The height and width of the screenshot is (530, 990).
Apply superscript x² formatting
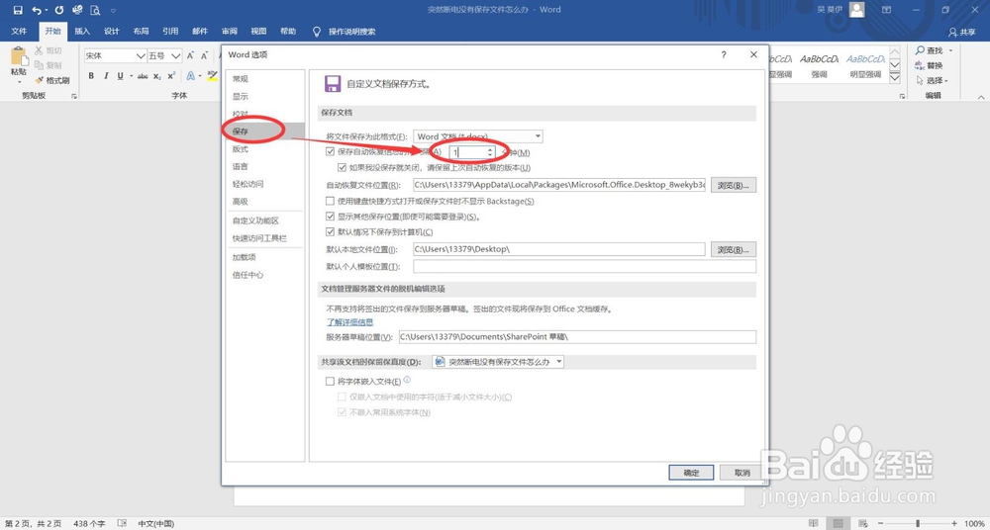171,76
